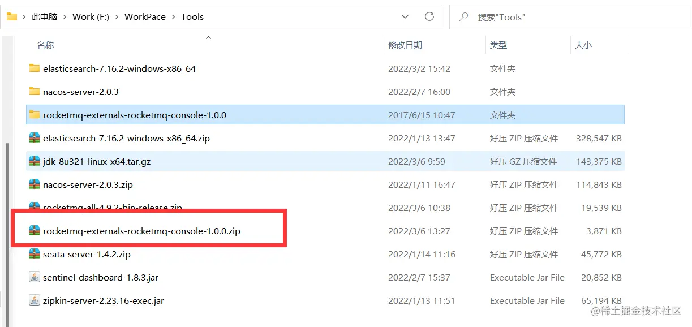Click date 2017/6/15 10:47

[422, 115]
